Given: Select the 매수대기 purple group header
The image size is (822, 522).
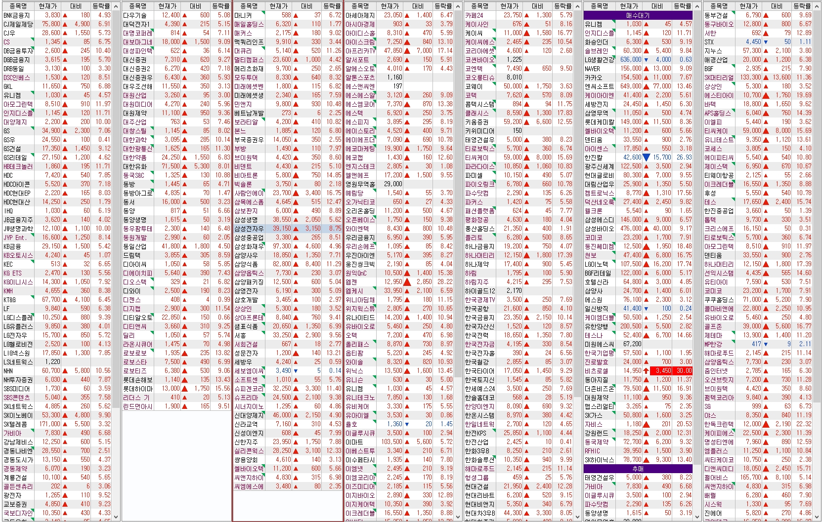Looking at the screenshot, I should [x=638, y=15].
